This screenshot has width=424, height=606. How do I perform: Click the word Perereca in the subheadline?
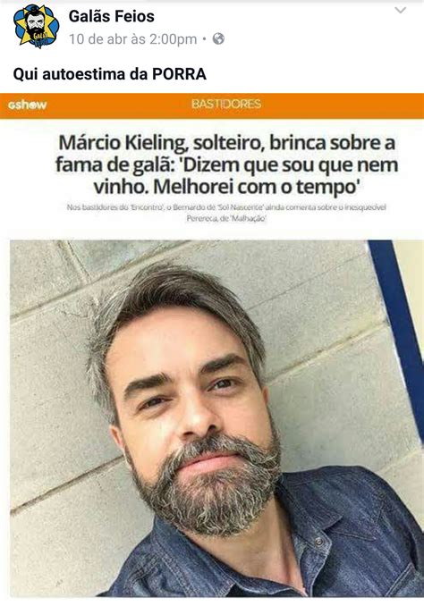[x=200, y=219]
